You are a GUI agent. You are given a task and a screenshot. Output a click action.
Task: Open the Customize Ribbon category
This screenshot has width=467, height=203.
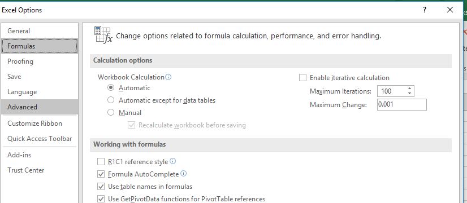click(40, 123)
